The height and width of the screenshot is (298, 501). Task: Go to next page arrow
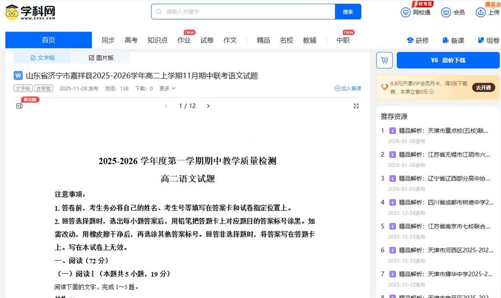(208, 106)
